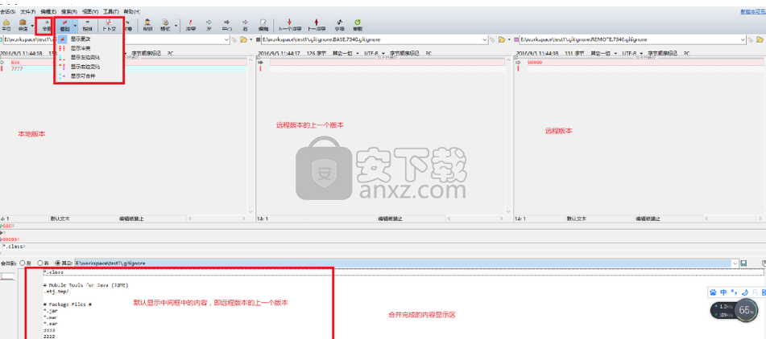Open the 会话(S) menu

coord(8,11)
